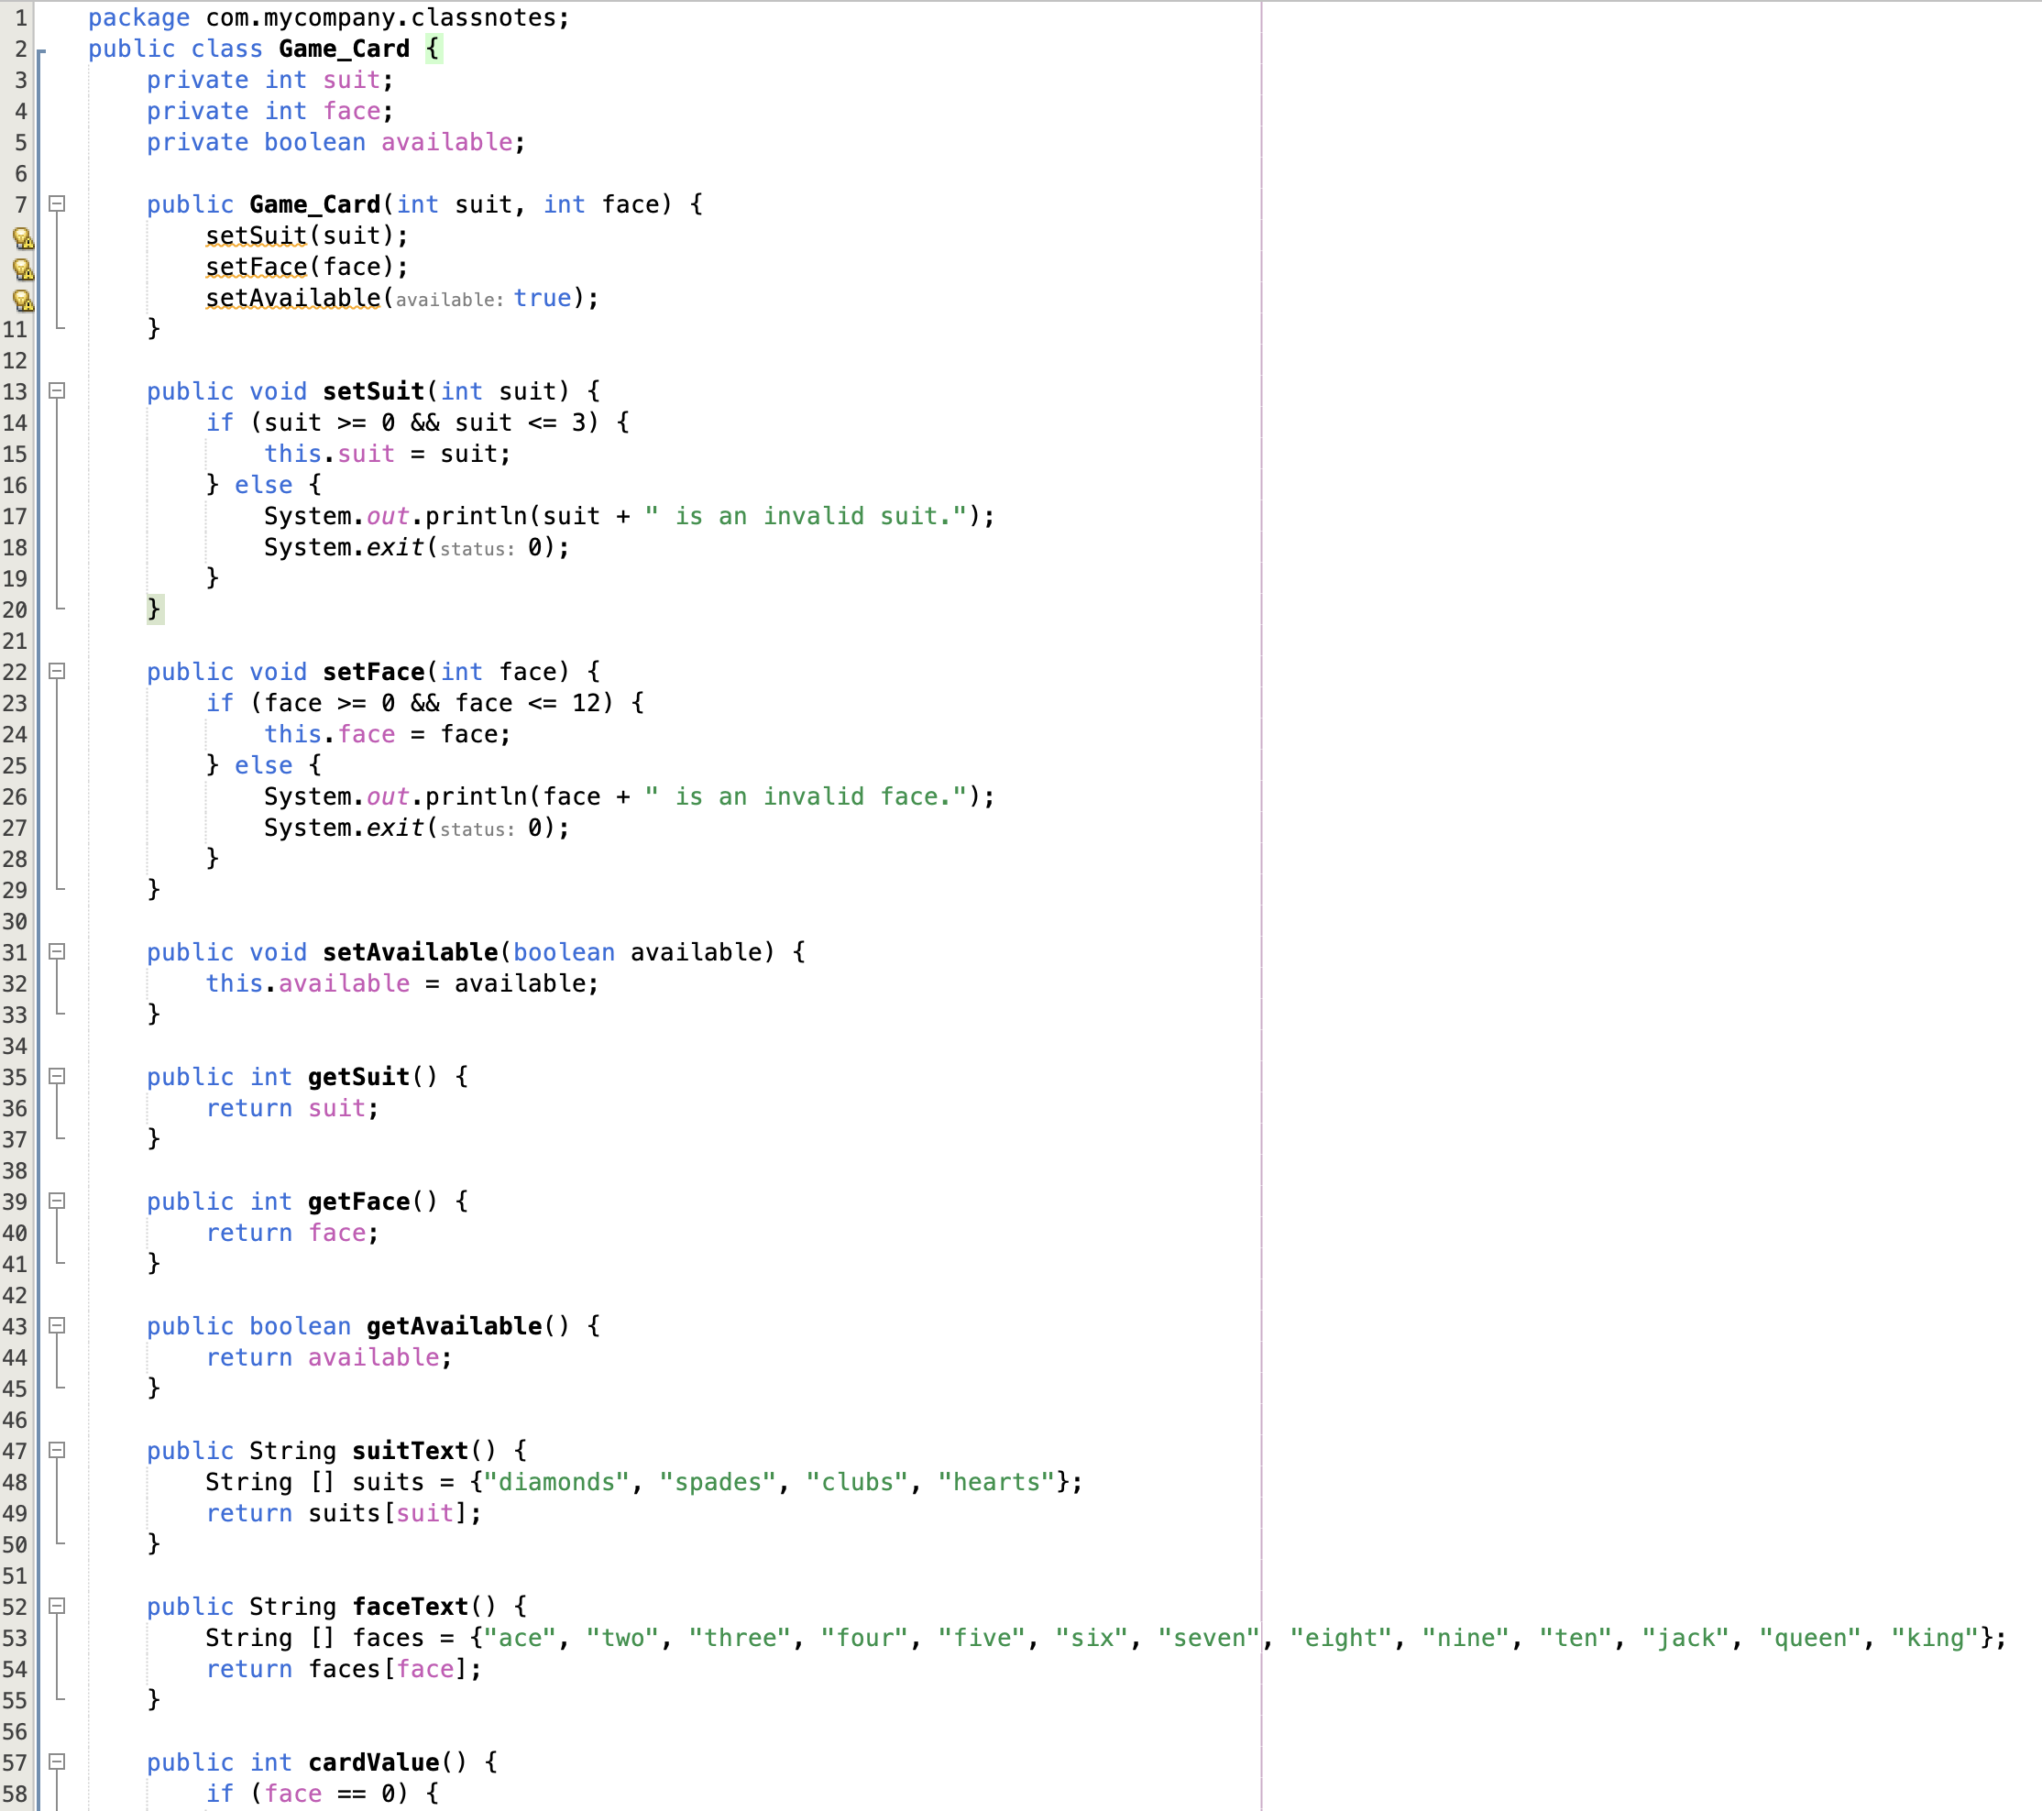Collapse the cardValue method on line 57
This screenshot has width=2042, height=1811.
pos(58,1764)
